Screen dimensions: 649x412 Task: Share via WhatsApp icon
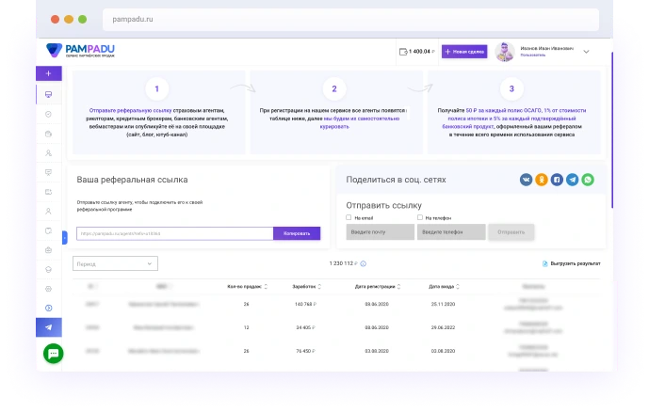coord(588,179)
